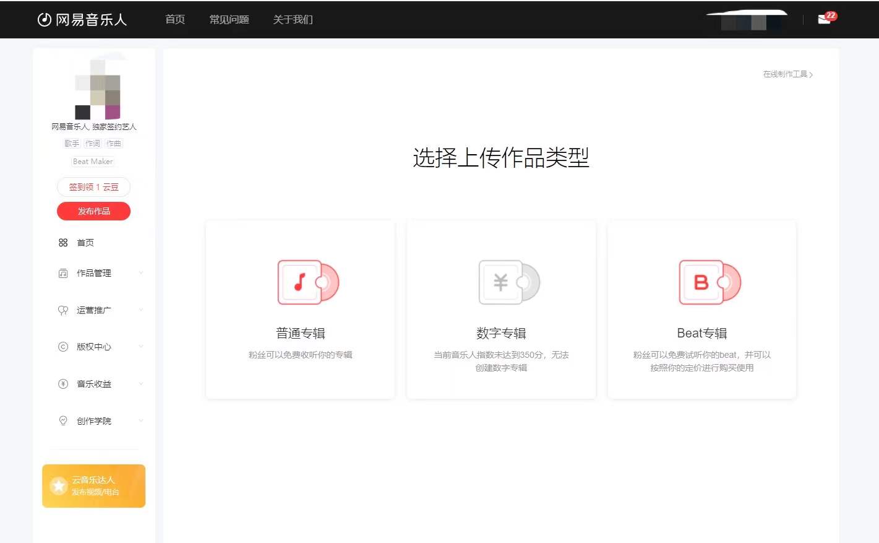Click the 版权中心 copyright icon
Image resolution: width=879 pixels, height=543 pixels.
coord(63,347)
